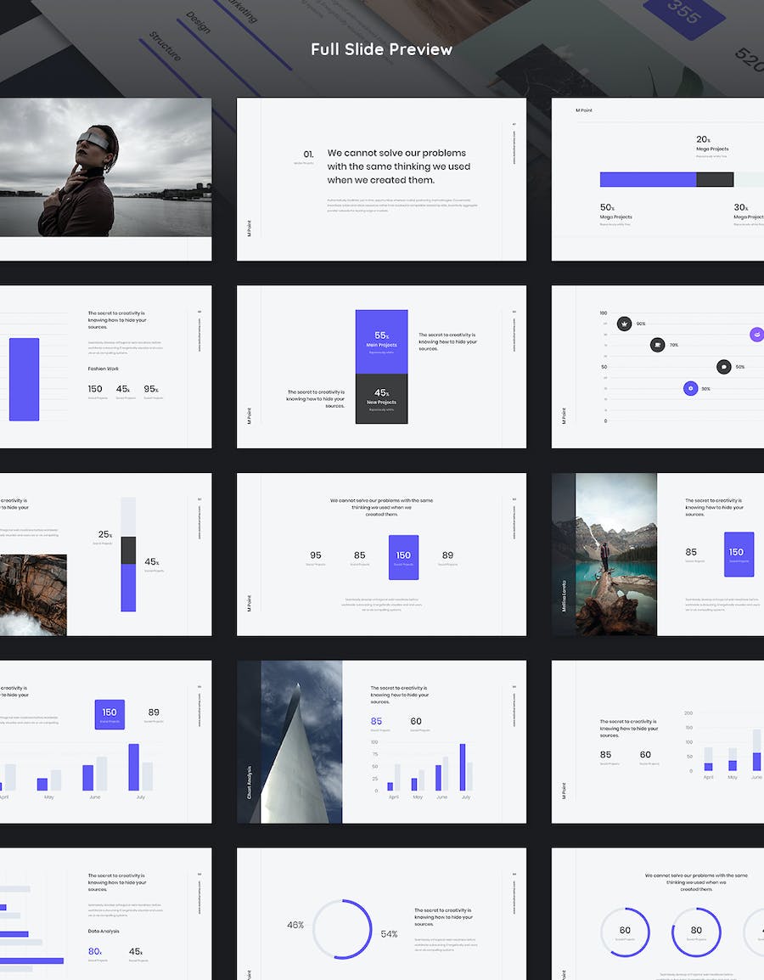
Task: Select the dark 45% New Projects block
Action: [381, 398]
